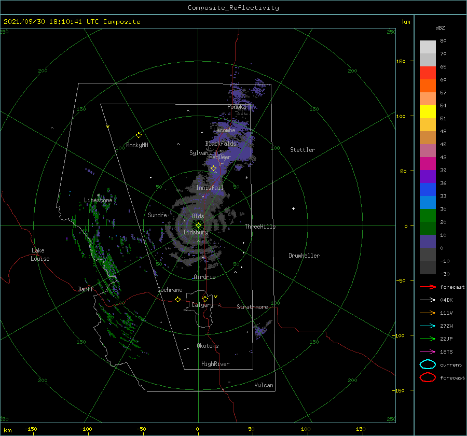Select the yellow diamond marker above Calgary label
Screen dimensions: 467x436
pyautogui.click(x=205, y=299)
